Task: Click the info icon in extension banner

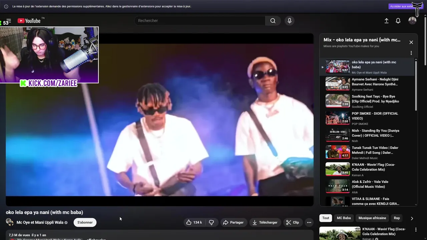Action: pyautogui.click(x=6, y=6)
